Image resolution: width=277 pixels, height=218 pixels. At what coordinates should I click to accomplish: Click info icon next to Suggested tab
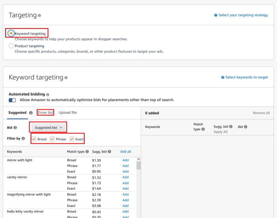(x=31, y=113)
